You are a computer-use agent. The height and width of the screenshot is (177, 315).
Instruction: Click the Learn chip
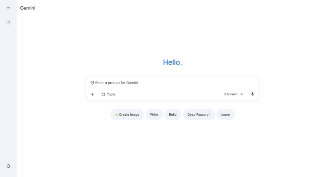click(x=226, y=114)
